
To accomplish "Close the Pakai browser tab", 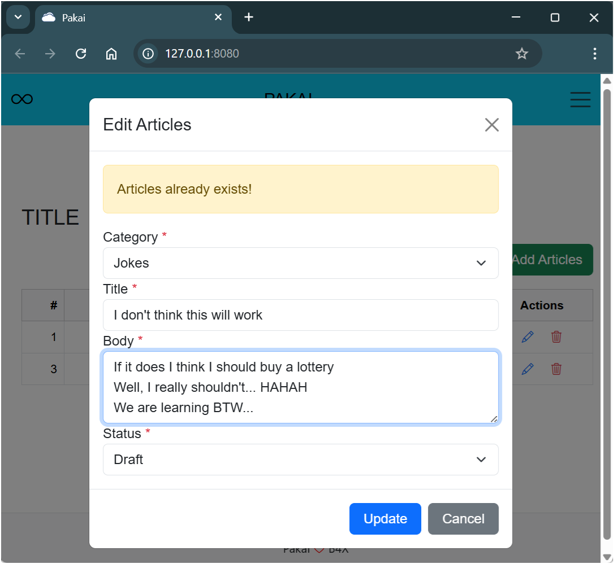I will point(218,17).
